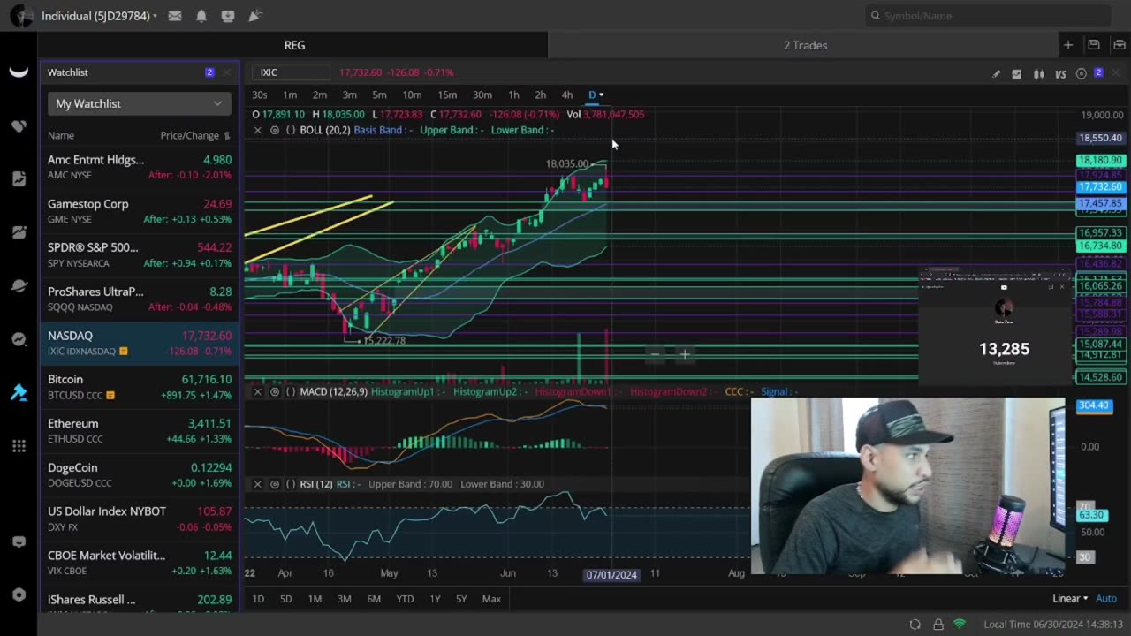Switch chart to 1h interval
Viewport: 1131px width, 636px height.
[x=513, y=95]
